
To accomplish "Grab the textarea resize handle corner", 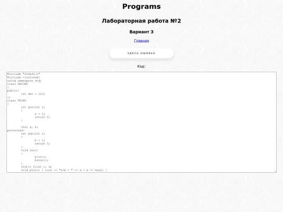I will (x=275, y=171).
